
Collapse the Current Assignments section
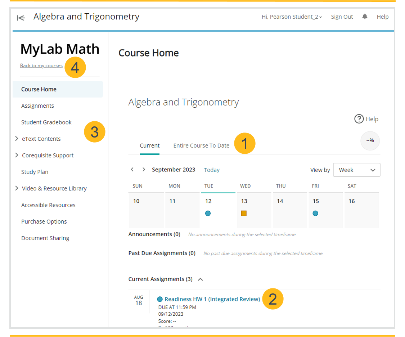(x=201, y=279)
